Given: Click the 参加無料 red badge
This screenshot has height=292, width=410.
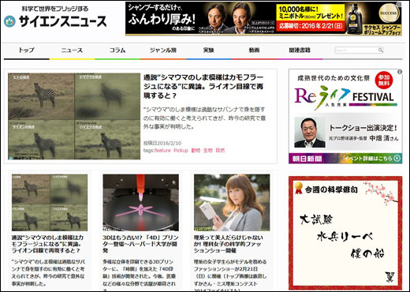Looking at the screenshot, I should point(384,80).
